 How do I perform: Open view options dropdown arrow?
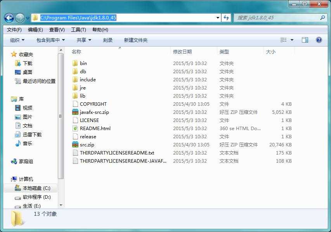(292, 40)
